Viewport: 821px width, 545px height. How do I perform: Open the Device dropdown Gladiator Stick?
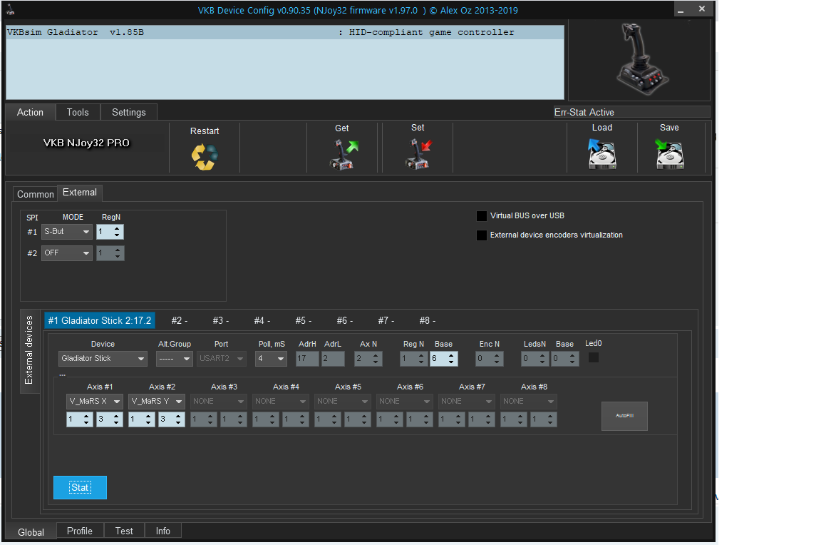103,358
